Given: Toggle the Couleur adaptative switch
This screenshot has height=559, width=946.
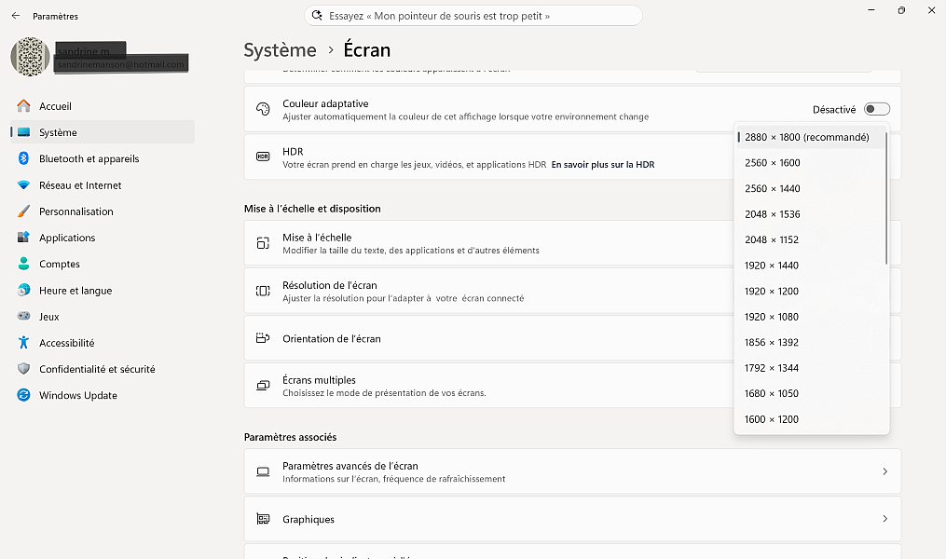Looking at the screenshot, I should point(877,109).
